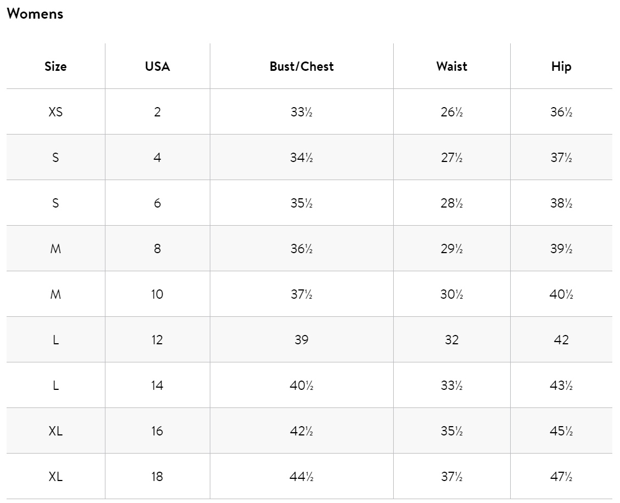
Task: Click USA size 4 cell
Action: pyautogui.click(x=158, y=158)
